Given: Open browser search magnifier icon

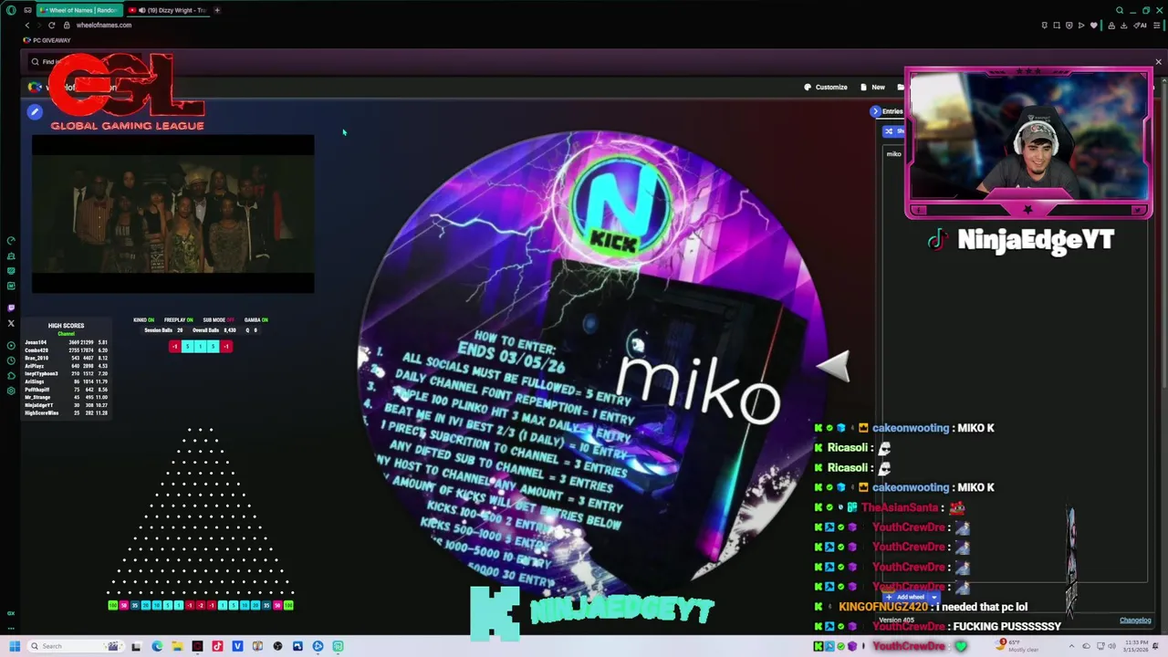Looking at the screenshot, I should click(x=1120, y=10).
